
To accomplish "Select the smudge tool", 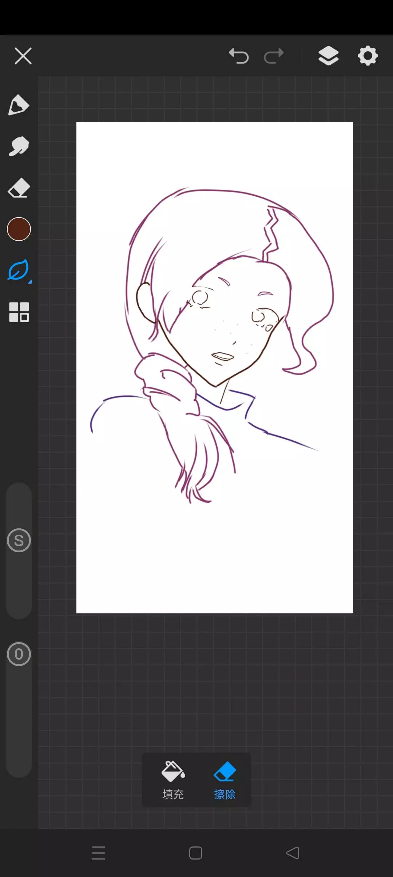I will tap(19, 147).
